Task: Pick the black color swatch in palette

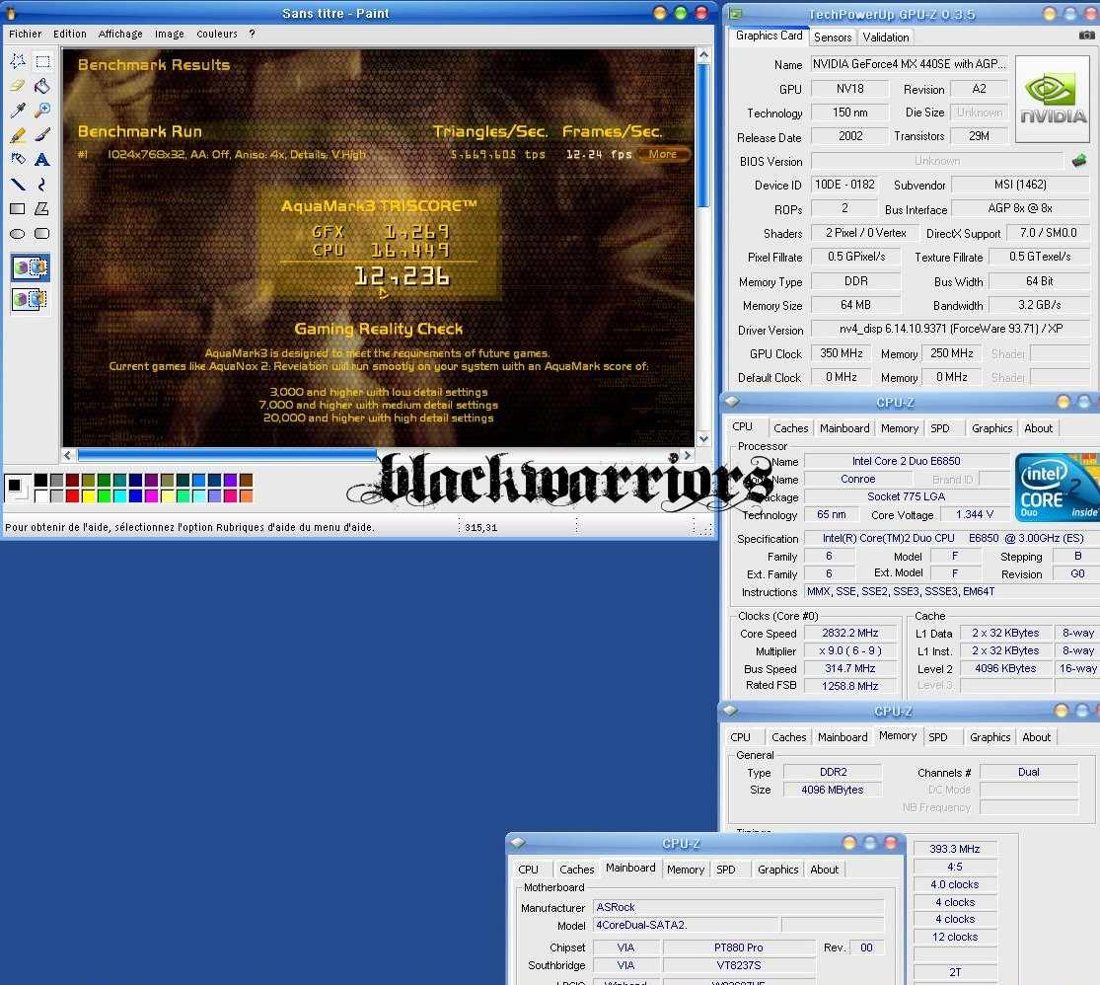Action: tap(40, 481)
